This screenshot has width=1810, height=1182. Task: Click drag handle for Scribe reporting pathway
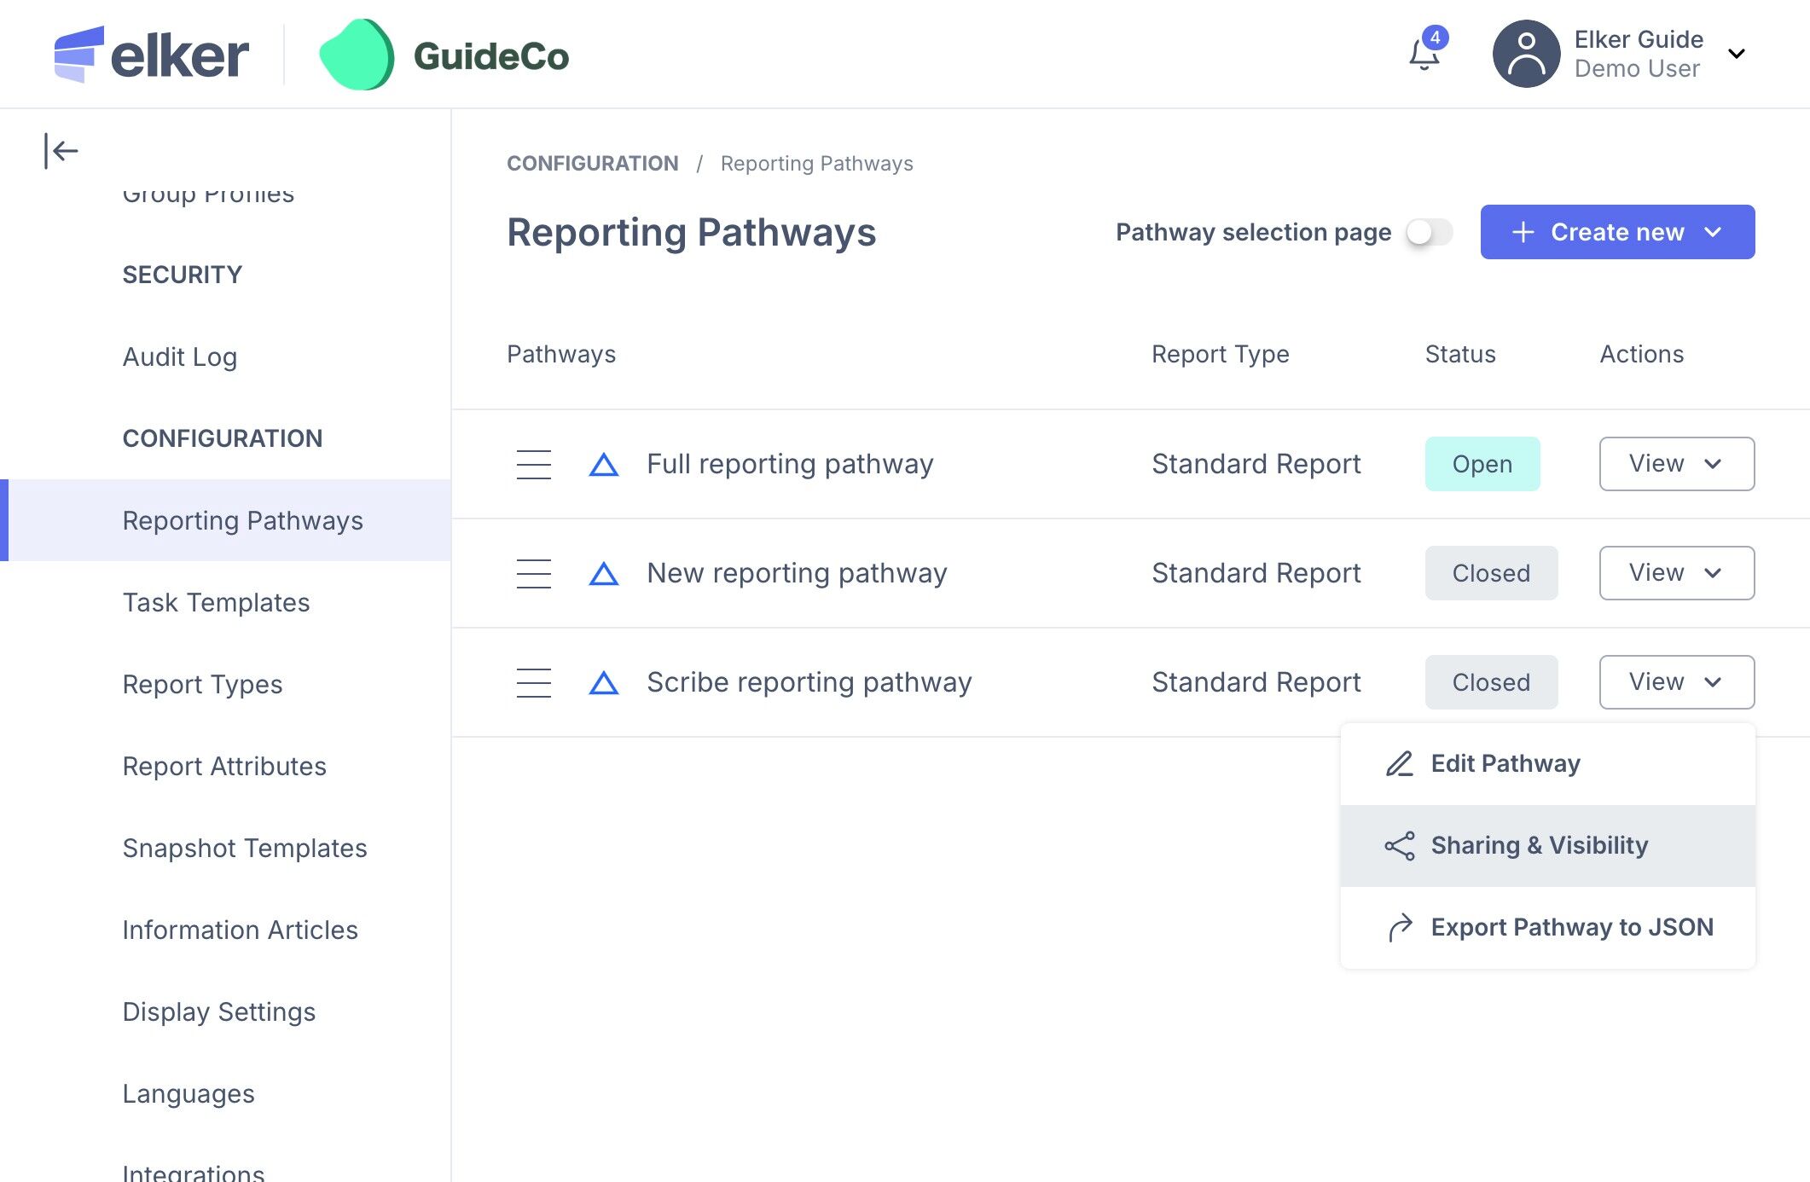pos(534,682)
